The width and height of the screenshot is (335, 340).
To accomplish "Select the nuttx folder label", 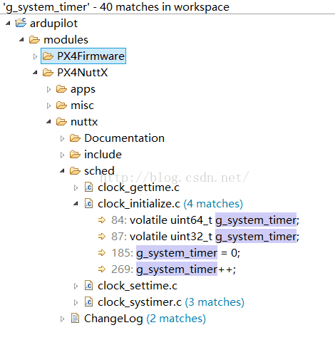I will pyautogui.click(x=84, y=122).
